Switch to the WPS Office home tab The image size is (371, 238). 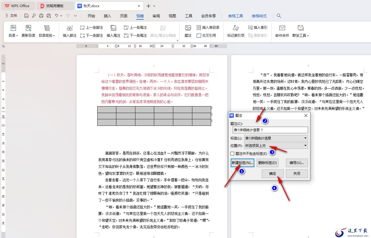click(x=18, y=6)
